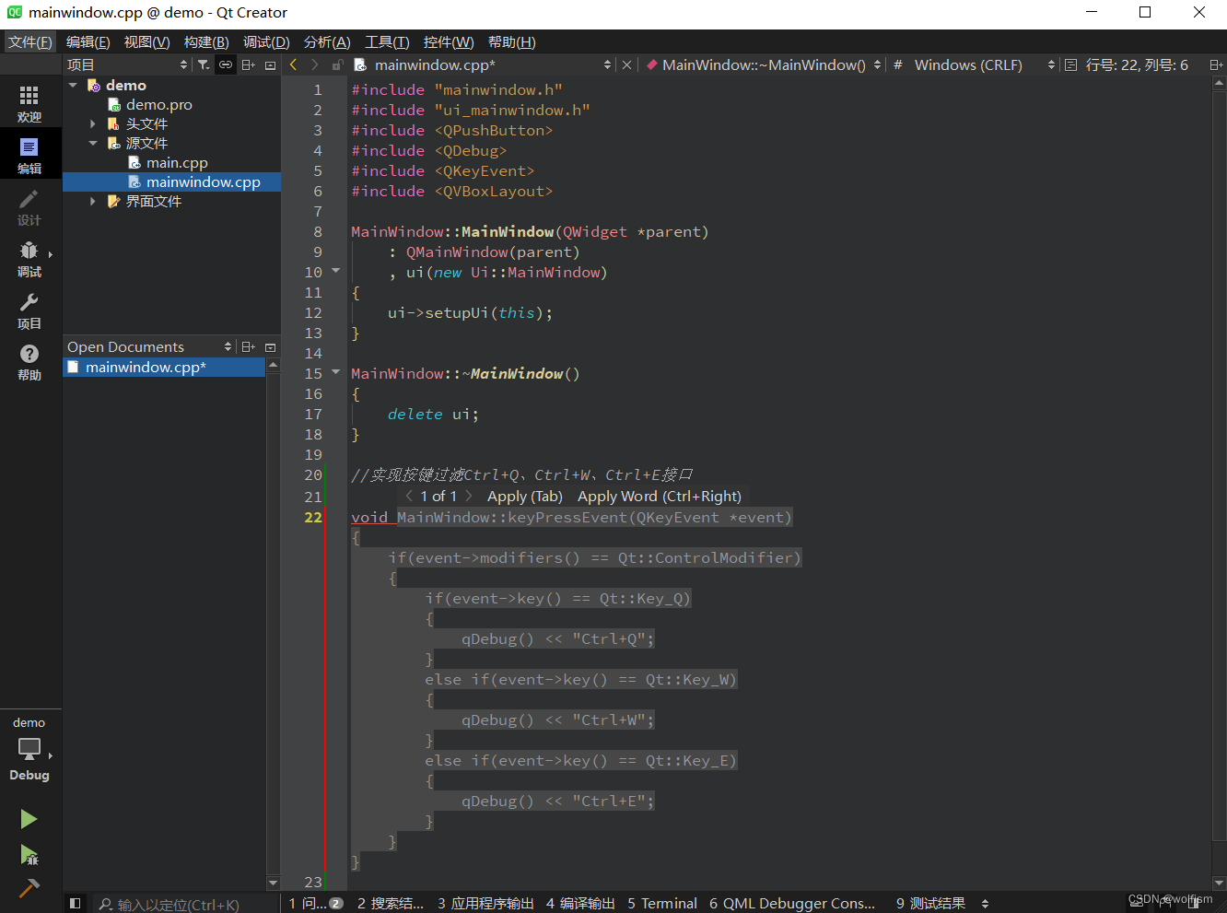Image resolution: width=1227 pixels, height=913 pixels.
Task: Toggle synchronize with editor link icon
Action: pyautogui.click(x=226, y=64)
